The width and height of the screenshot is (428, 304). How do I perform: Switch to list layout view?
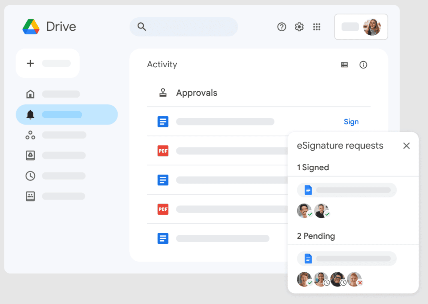tap(344, 65)
